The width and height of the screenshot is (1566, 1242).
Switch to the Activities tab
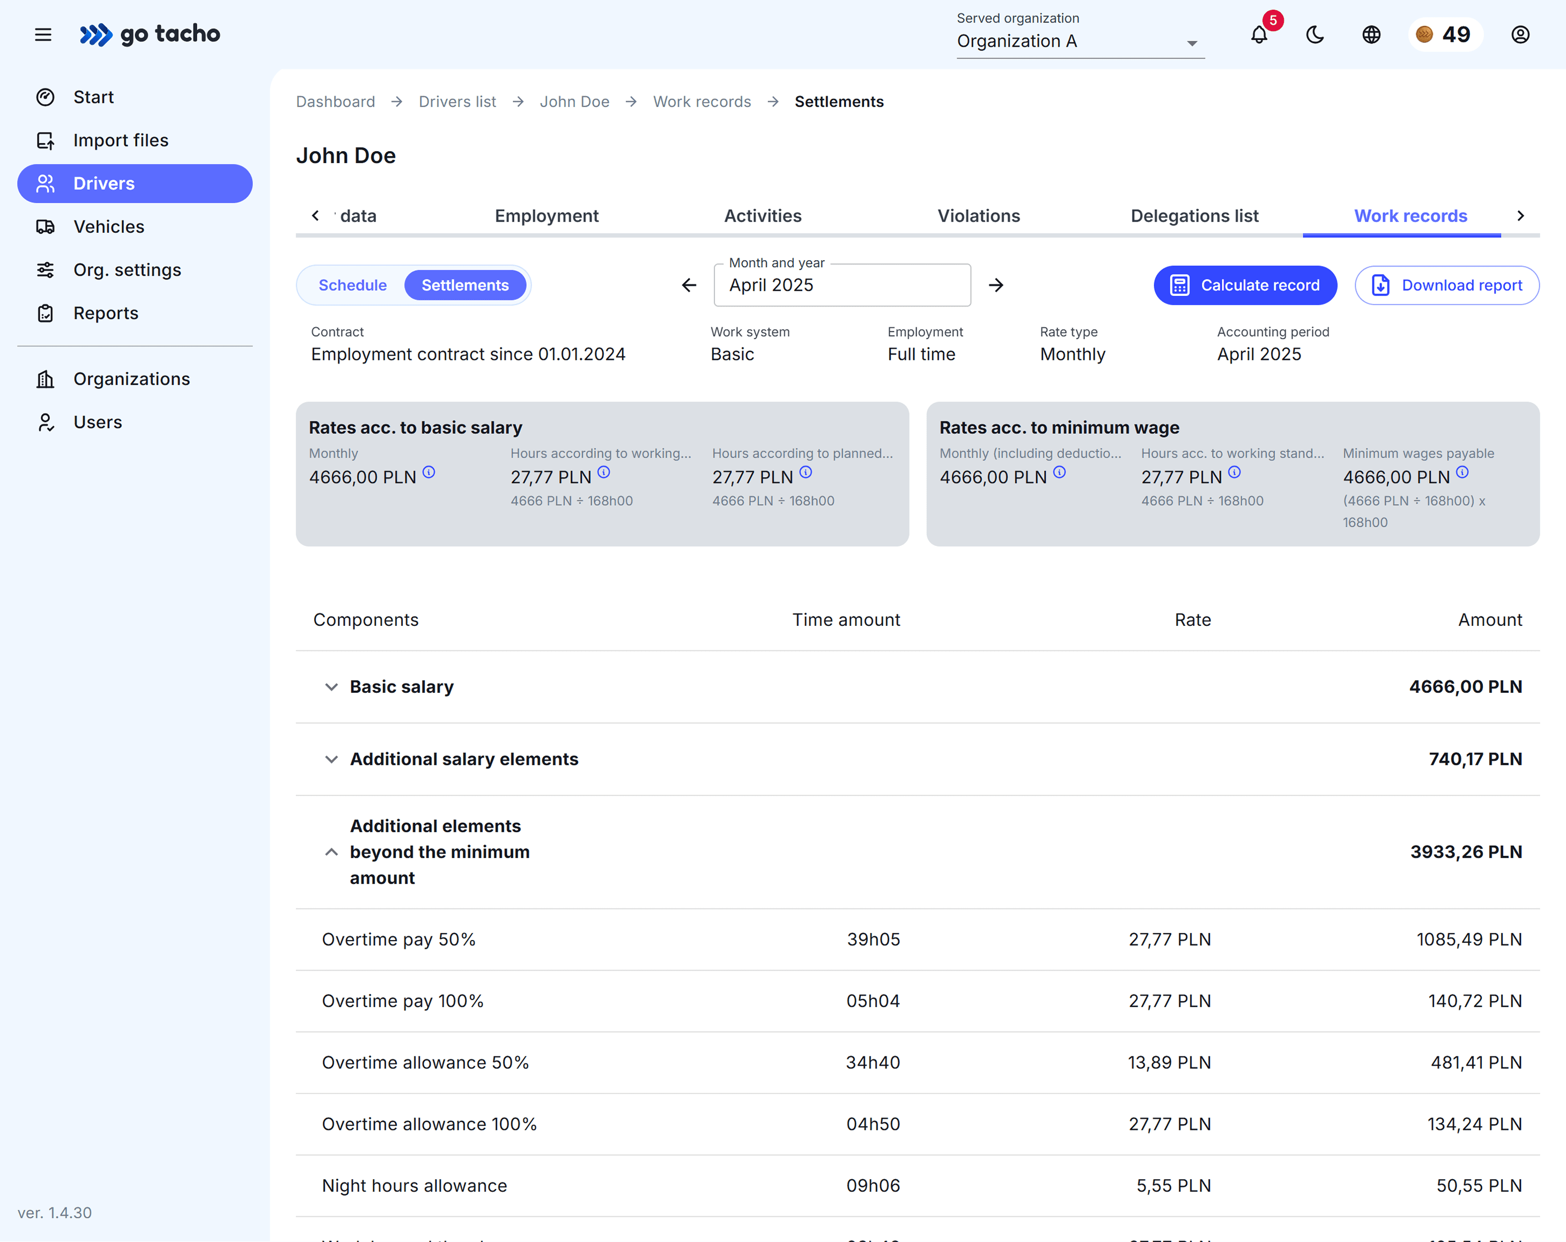tap(763, 216)
